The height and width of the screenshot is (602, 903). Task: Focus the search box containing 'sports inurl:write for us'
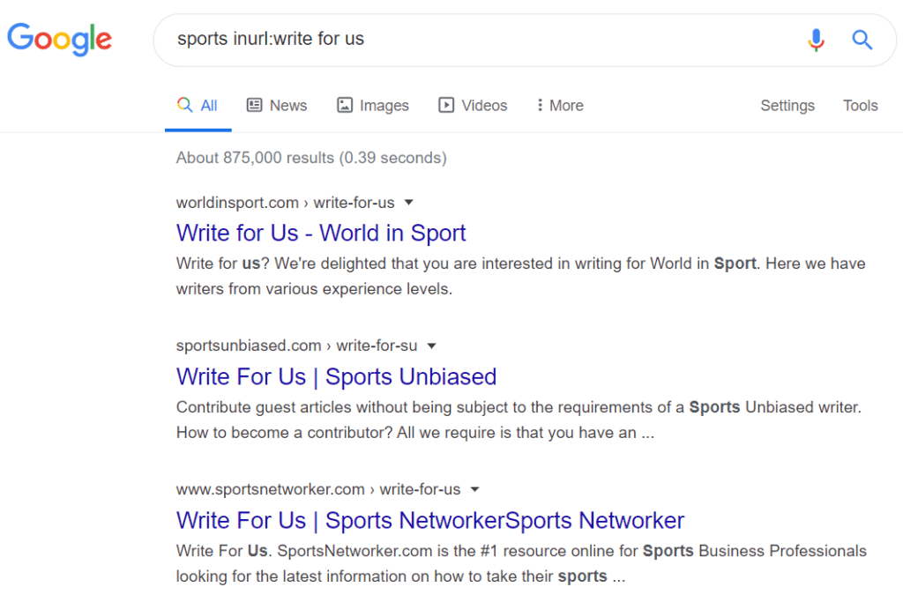[524, 40]
